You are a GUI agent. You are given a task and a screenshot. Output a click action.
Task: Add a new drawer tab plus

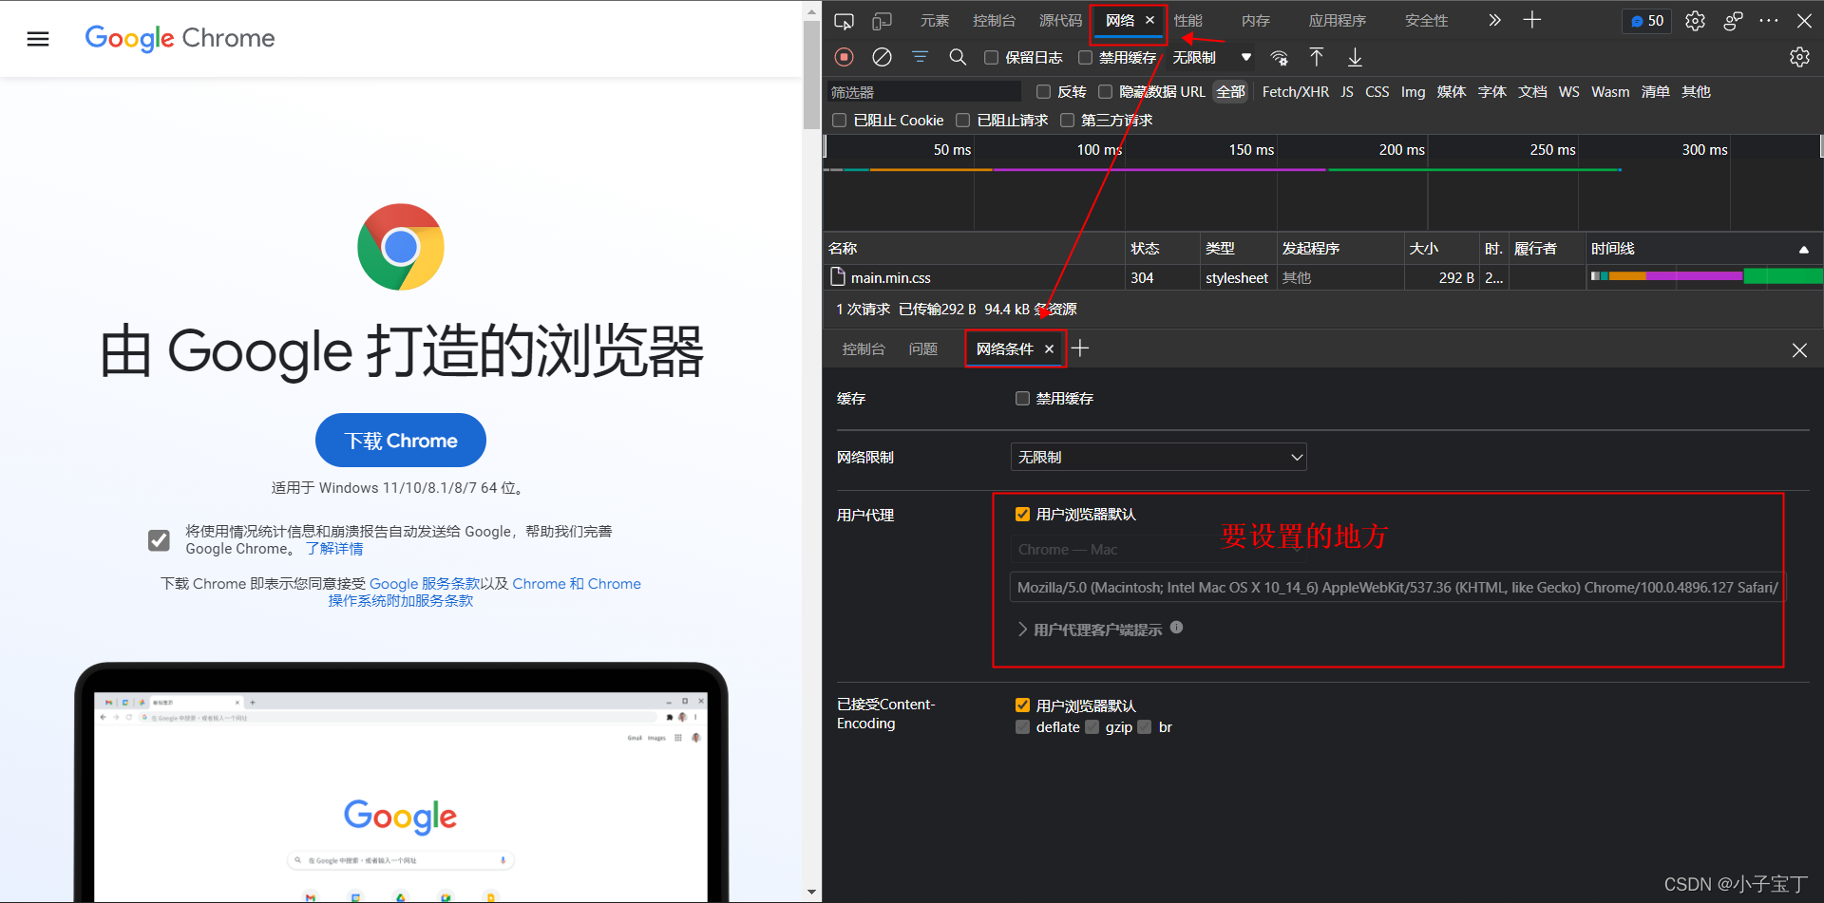coord(1080,348)
